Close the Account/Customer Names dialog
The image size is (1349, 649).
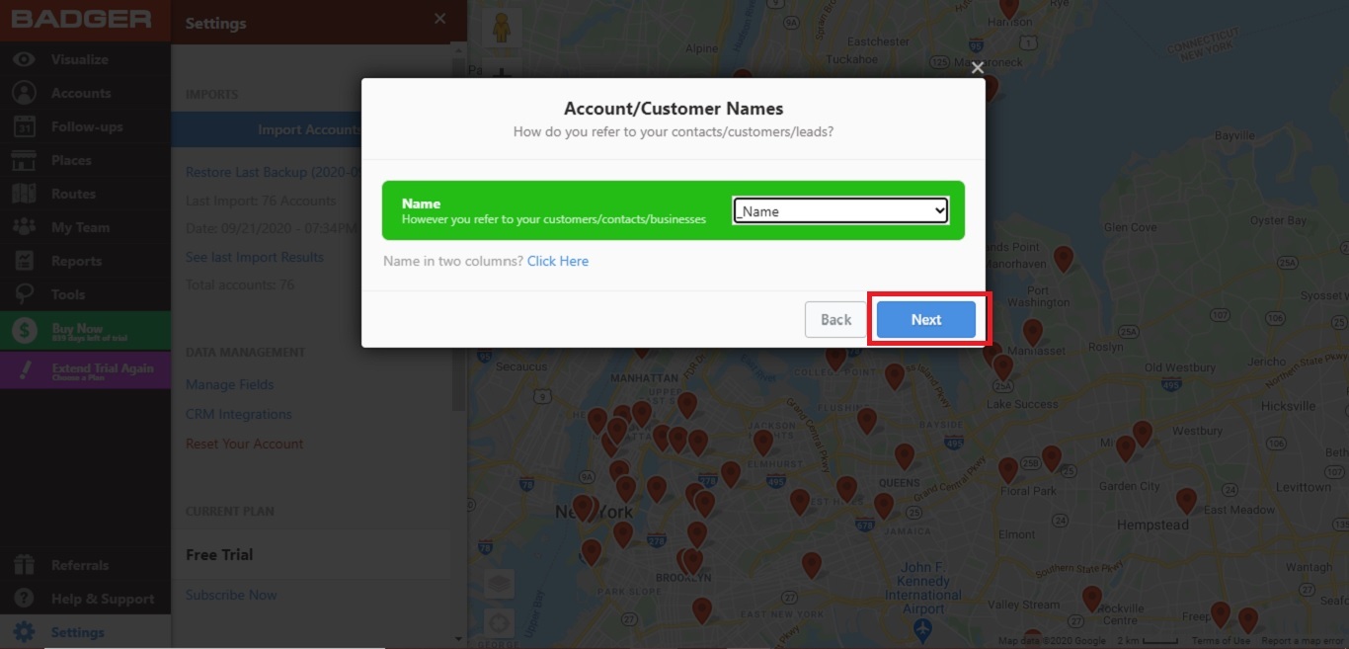[x=977, y=67]
